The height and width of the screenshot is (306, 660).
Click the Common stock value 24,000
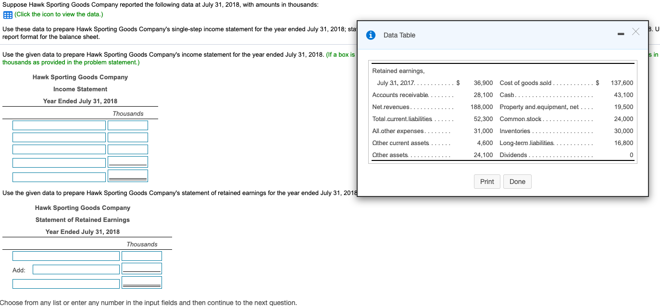(624, 119)
